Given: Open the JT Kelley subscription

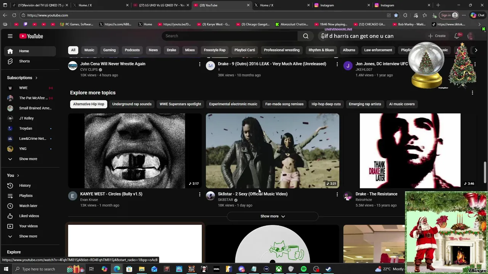Looking at the screenshot, I should click(x=29, y=118).
